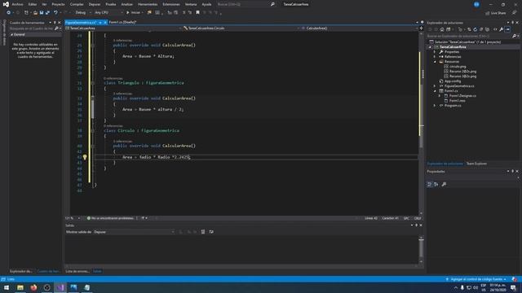This screenshot has width=522, height=293.
Task: Click the Refresh icon in Solution Explorer
Action: pyautogui.click(x=475, y=29)
